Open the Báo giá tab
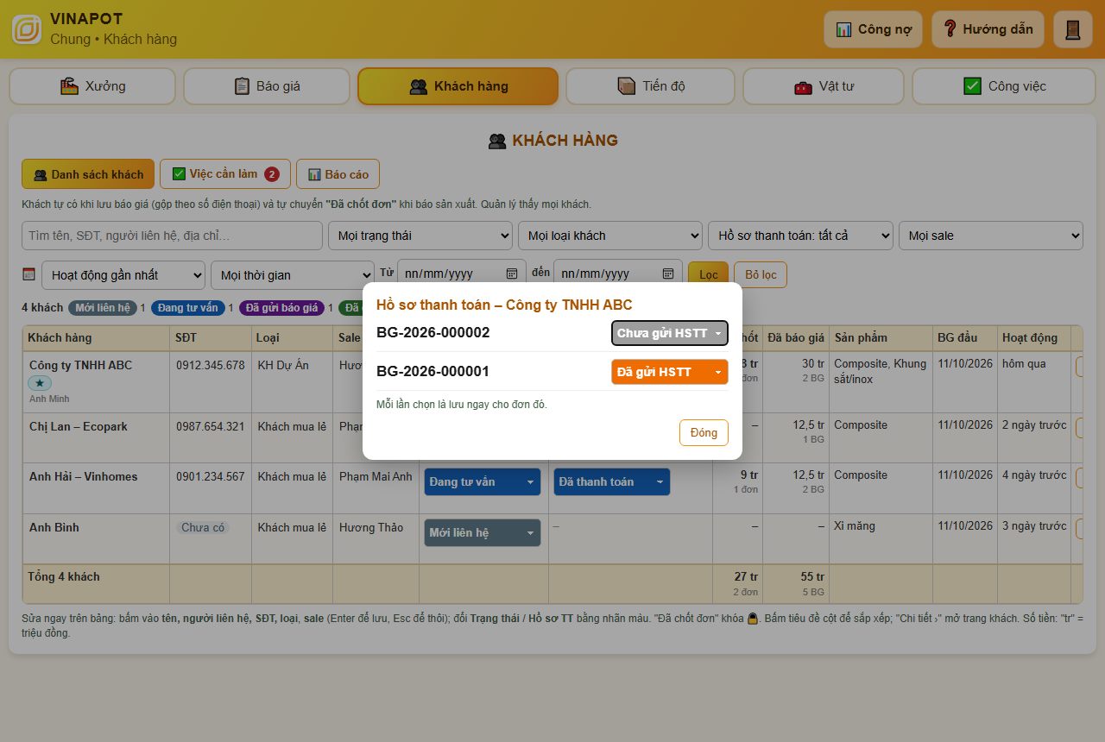Viewport: 1105px width, 742px height. click(267, 86)
